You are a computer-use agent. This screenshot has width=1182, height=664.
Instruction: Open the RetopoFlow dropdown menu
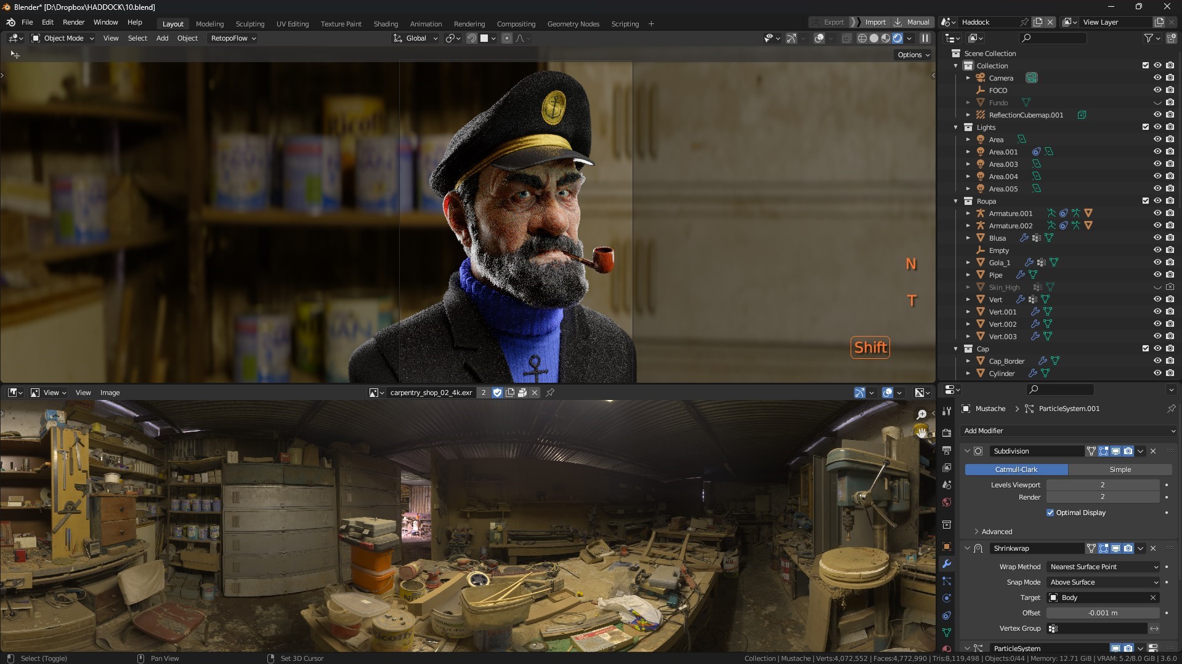tap(233, 38)
